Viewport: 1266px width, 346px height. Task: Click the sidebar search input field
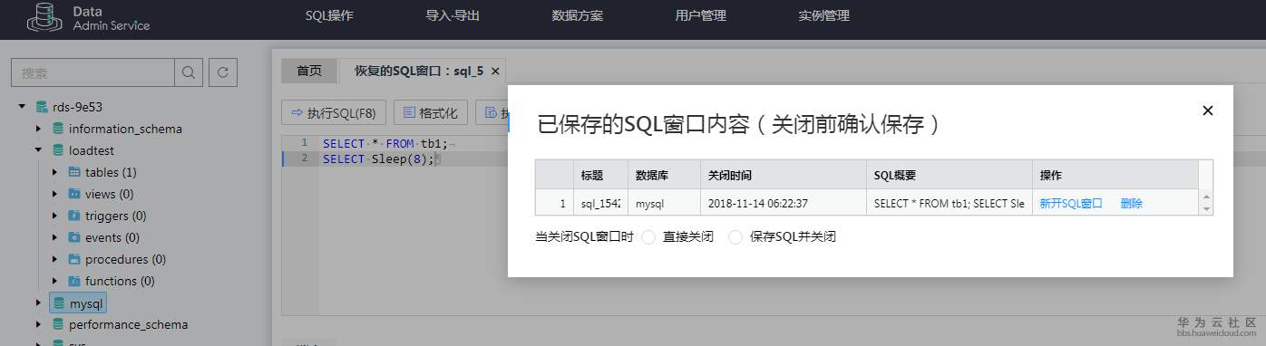coord(93,72)
